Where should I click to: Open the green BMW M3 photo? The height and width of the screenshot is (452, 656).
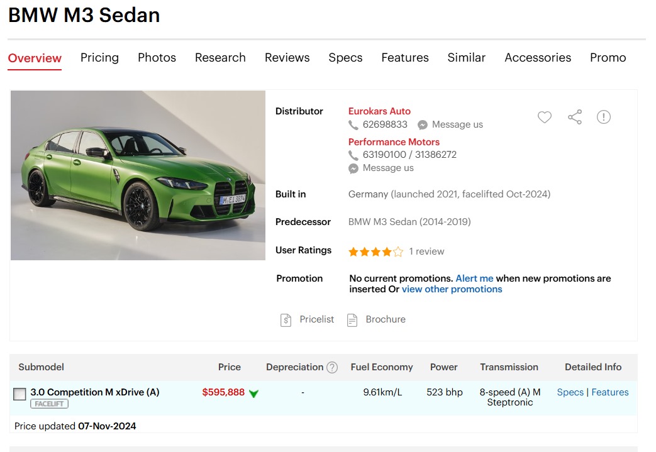138,175
